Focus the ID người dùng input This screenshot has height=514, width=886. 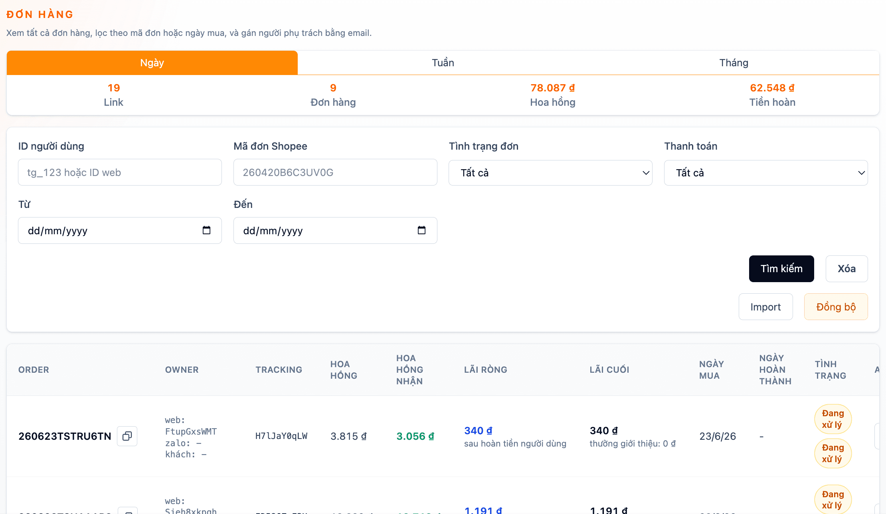[120, 172]
